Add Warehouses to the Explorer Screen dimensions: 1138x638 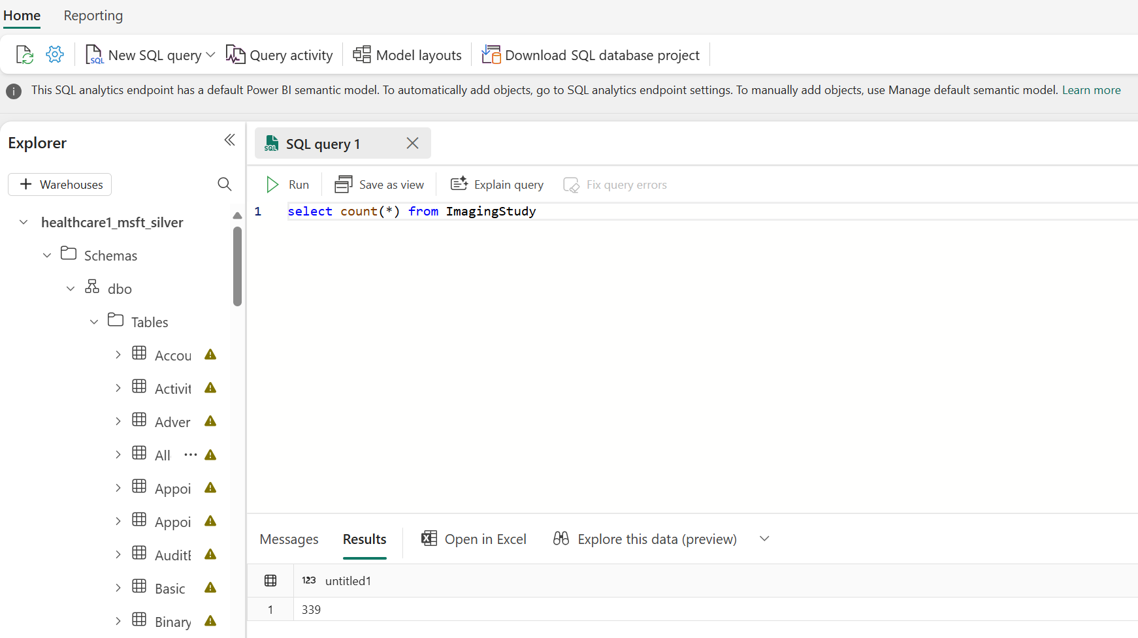click(x=60, y=184)
